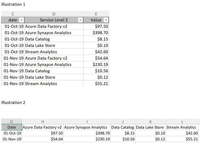Screen dimensions: 202x144
Task: Click the $0.10 cell under Data Lake Store
Action: click(x=151, y=133)
